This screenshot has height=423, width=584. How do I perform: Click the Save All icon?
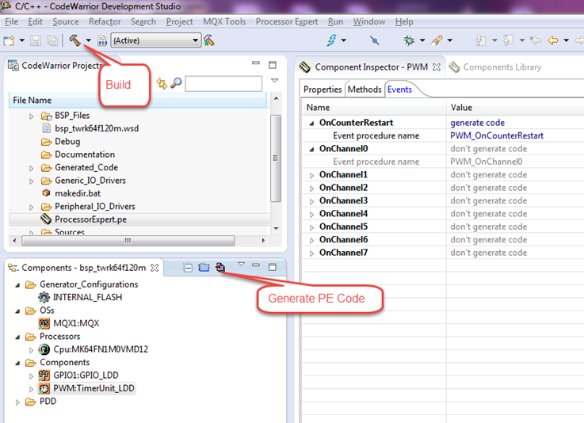tap(52, 40)
